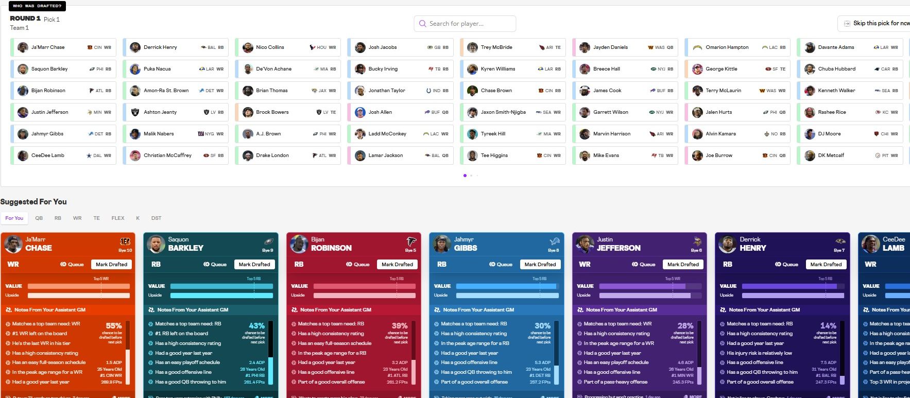Switch to the QB suggestions tab

39,218
